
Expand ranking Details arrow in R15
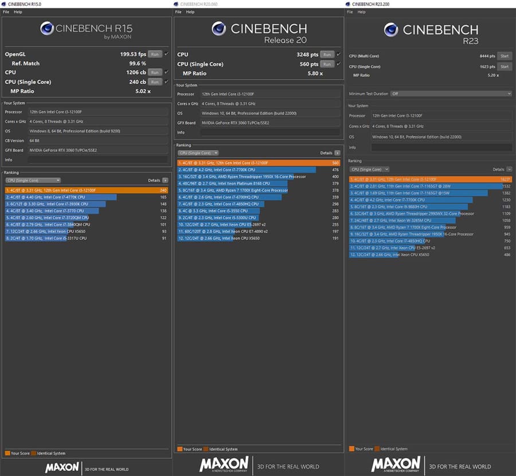coord(165,181)
